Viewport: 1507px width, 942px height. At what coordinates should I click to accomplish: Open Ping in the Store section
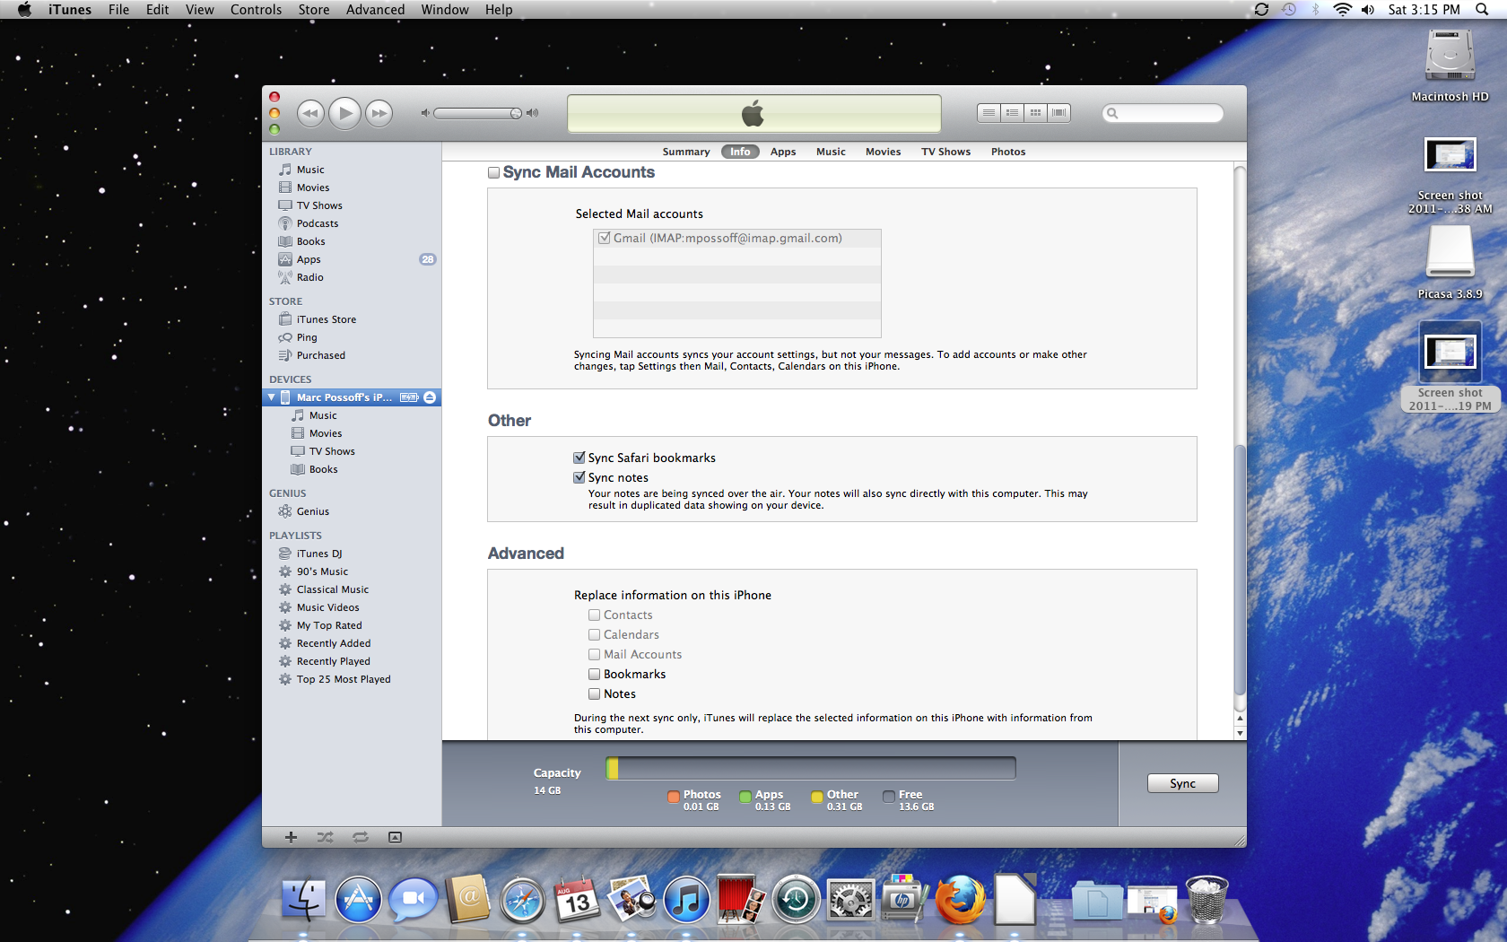pos(307,337)
